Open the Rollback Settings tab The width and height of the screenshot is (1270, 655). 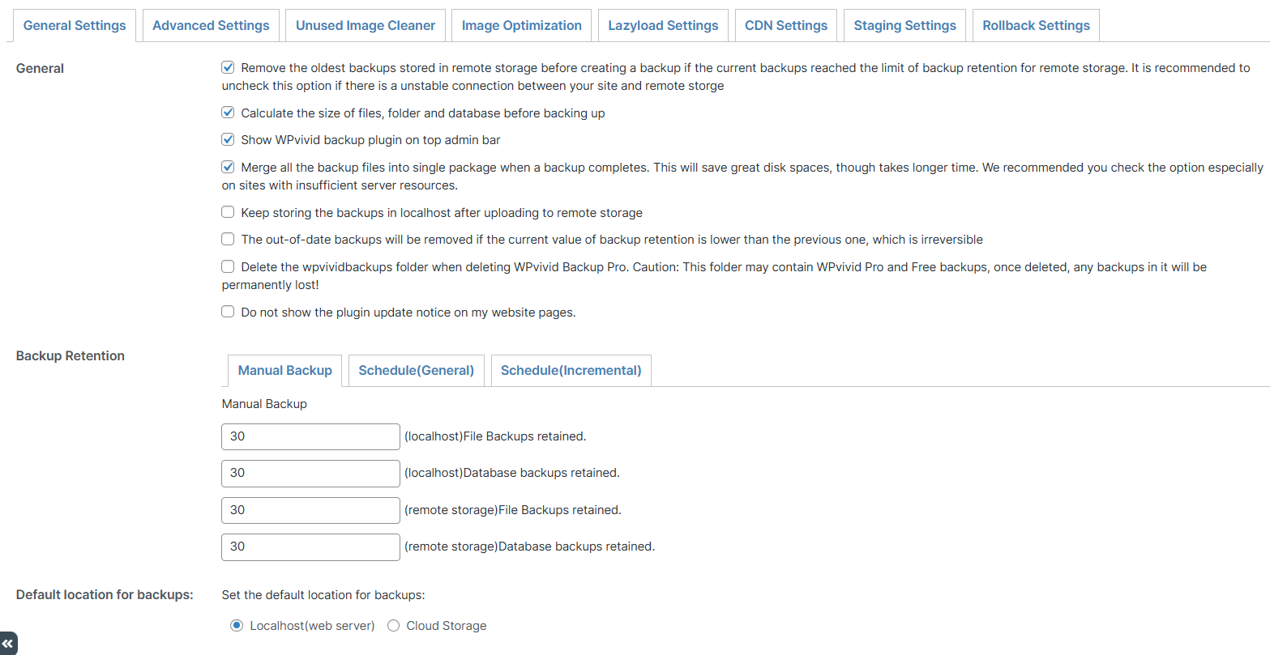pyautogui.click(x=1036, y=25)
